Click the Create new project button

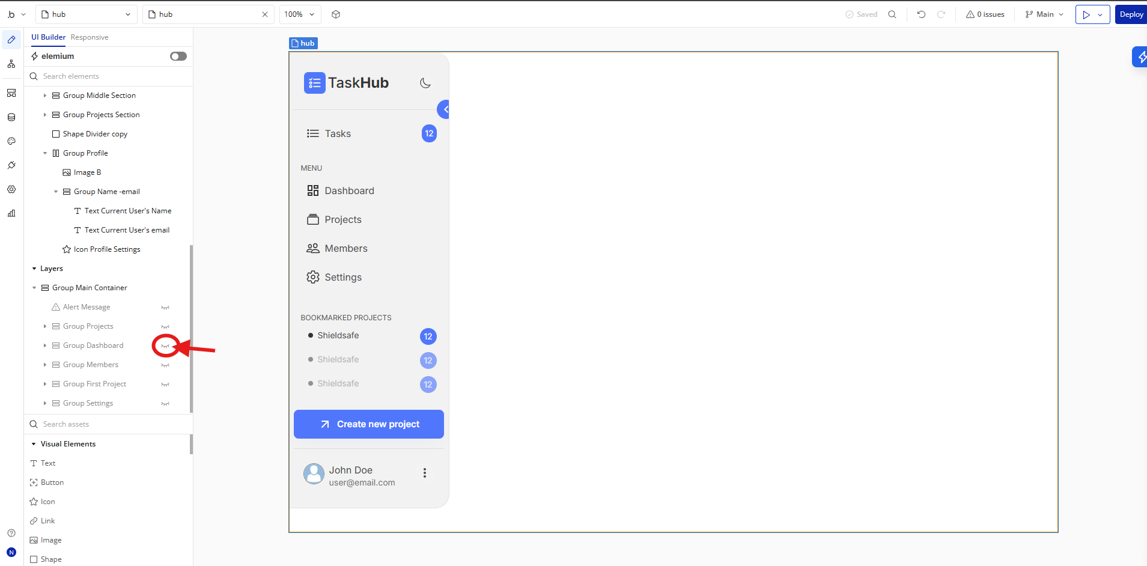[369, 424]
